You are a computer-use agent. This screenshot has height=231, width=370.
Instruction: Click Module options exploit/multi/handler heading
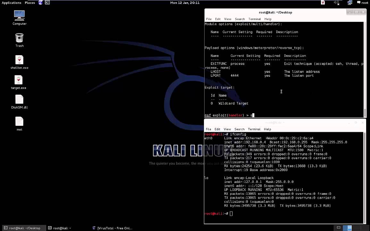pyautogui.click(x=243, y=24)
